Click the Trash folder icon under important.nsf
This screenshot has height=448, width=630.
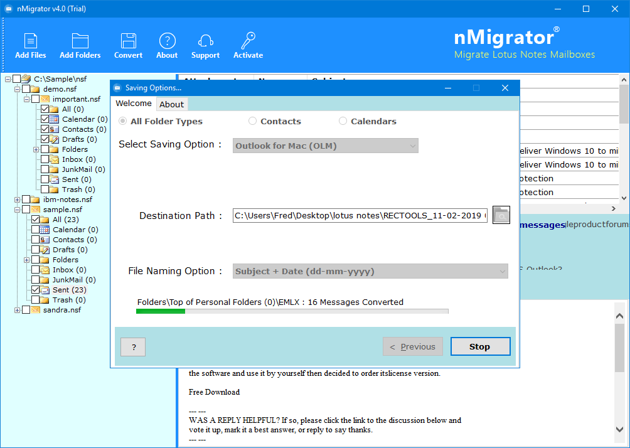click(54, 189)
